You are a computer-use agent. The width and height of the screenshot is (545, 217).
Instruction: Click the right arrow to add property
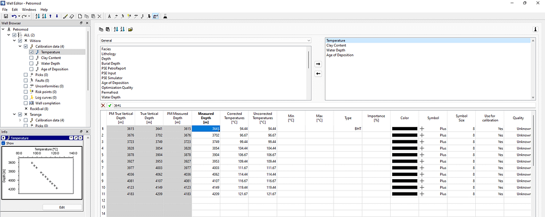point(318,64)
